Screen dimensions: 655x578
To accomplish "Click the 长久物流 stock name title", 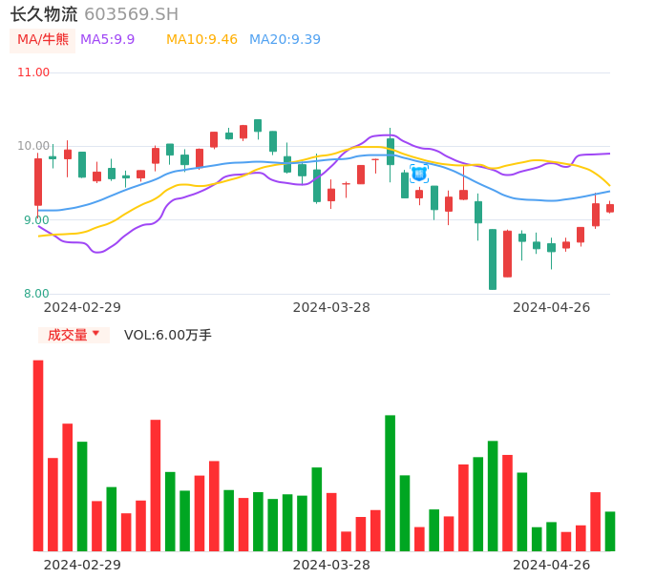I will [x=44, y=14].
